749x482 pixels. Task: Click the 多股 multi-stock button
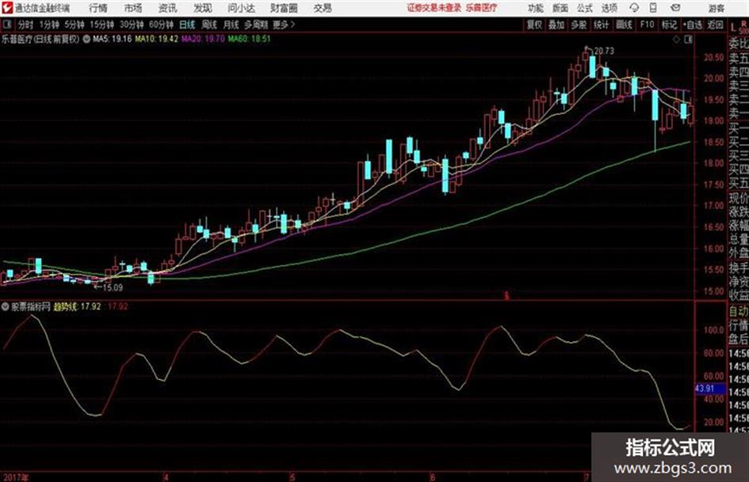coord(579,25)
